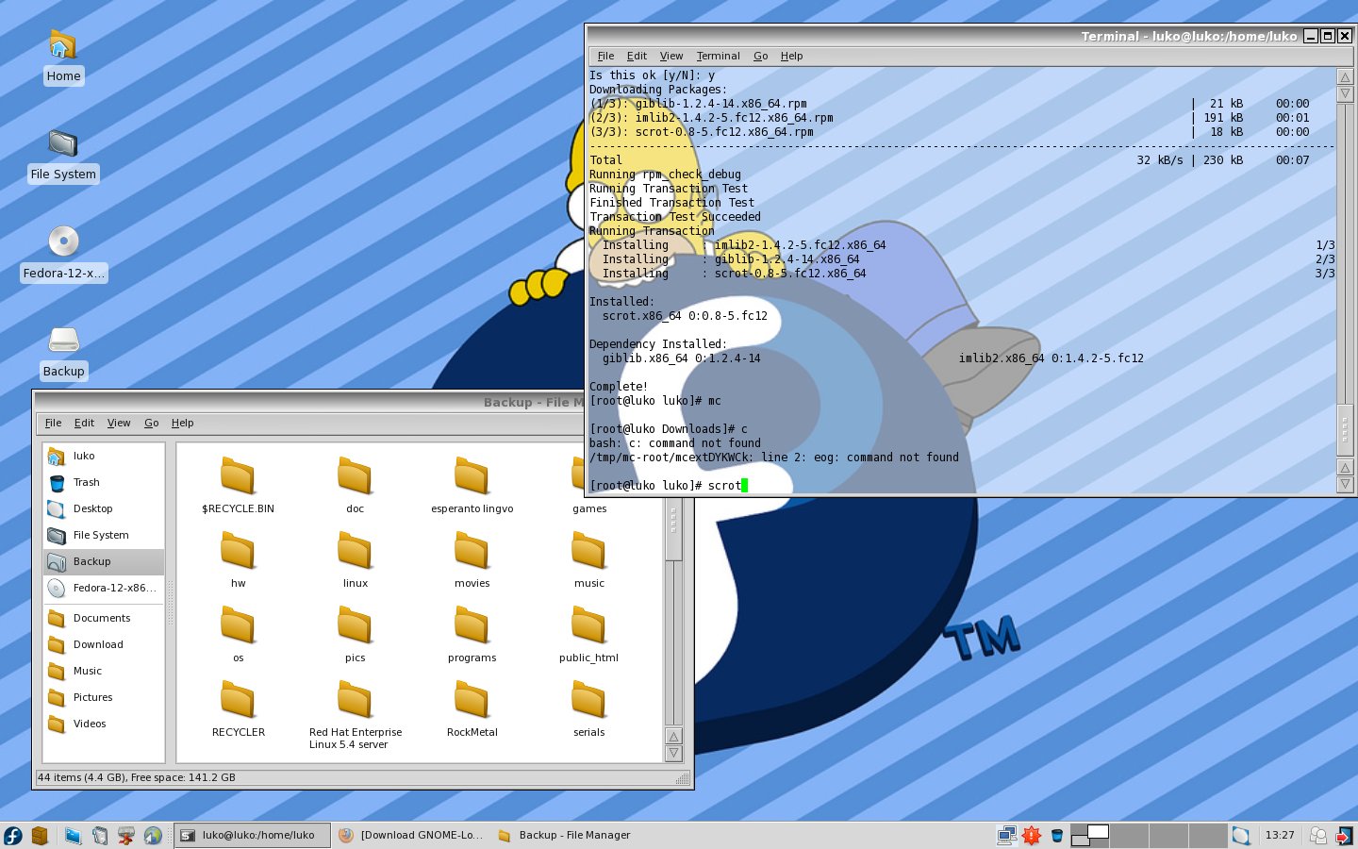Select Fedora-12-x86 disc in File Manager sidebar

[104, 588]
